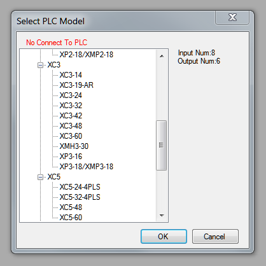
Task: Choose the XC3-42 model
Action: 71,116
